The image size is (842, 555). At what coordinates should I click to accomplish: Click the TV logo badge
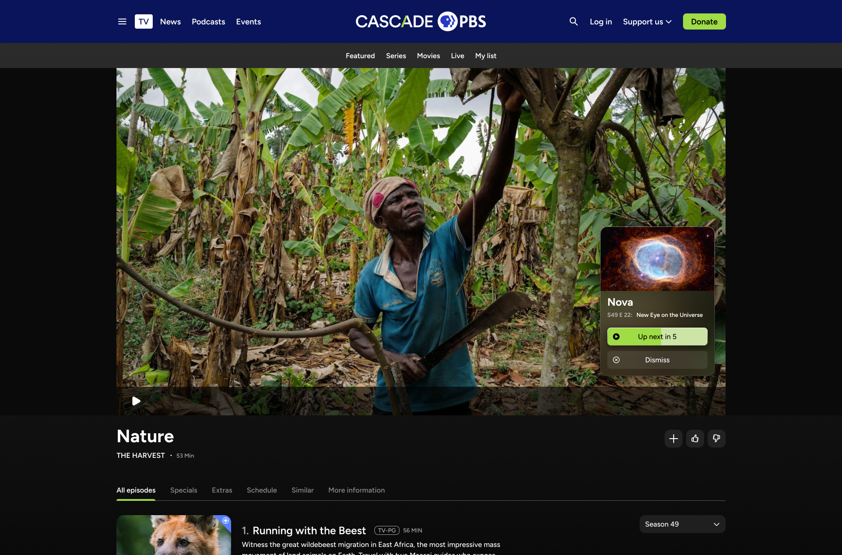[143, 21]
